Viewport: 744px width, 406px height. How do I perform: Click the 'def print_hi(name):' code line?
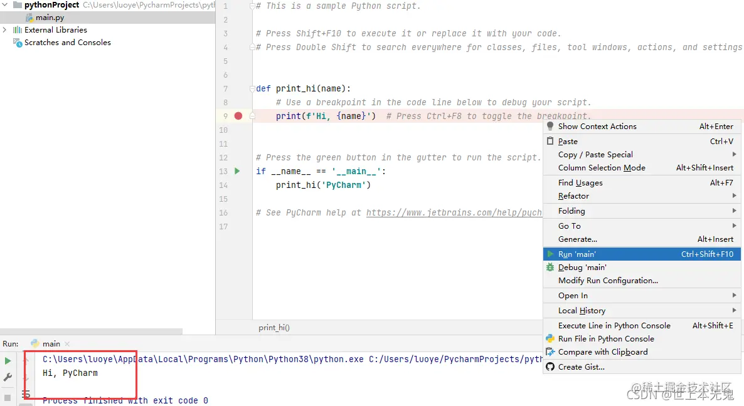point(303,88)
